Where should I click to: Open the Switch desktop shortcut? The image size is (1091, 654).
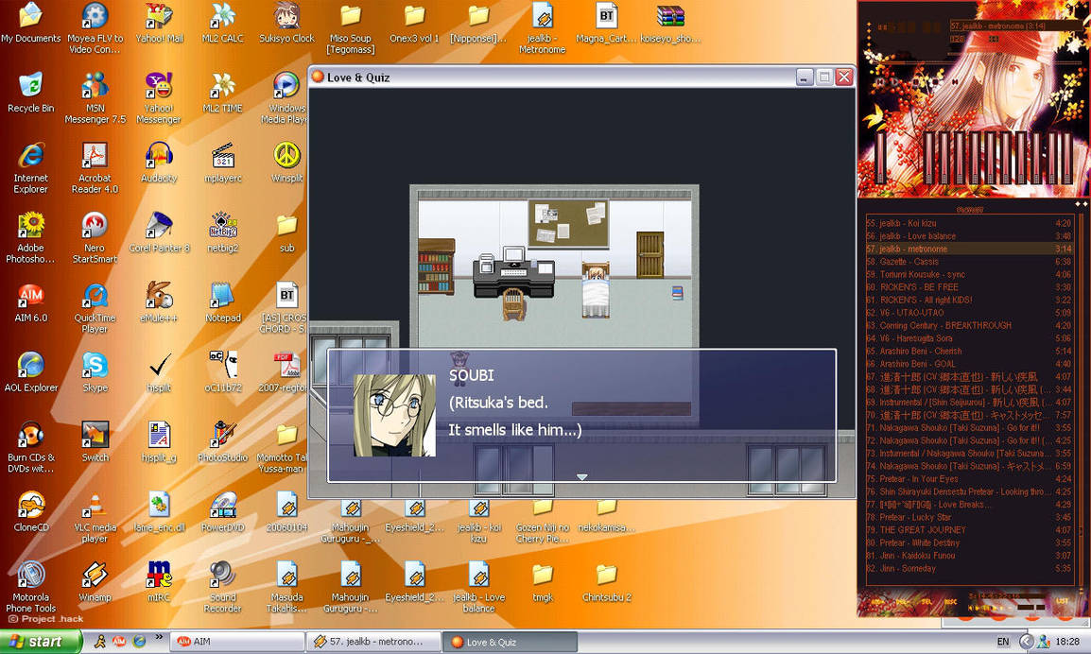[95, 441]
